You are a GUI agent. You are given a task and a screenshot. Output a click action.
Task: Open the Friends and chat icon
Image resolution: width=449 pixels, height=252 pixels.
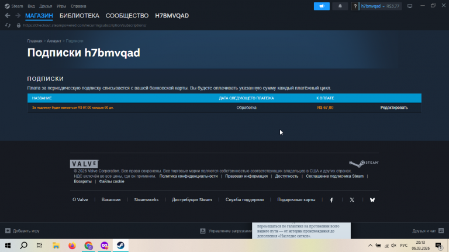(441, 231)
